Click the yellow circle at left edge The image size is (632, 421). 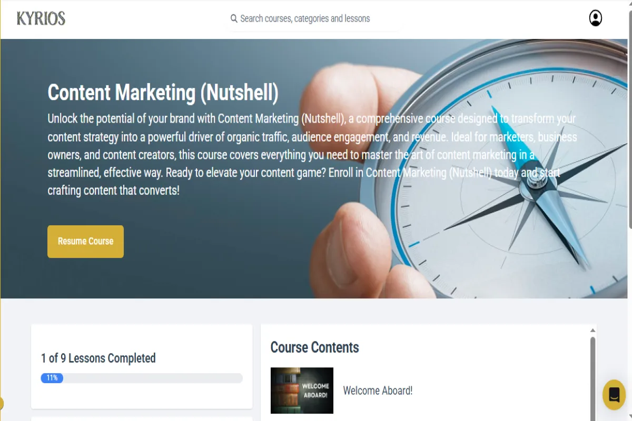(2, 404)
